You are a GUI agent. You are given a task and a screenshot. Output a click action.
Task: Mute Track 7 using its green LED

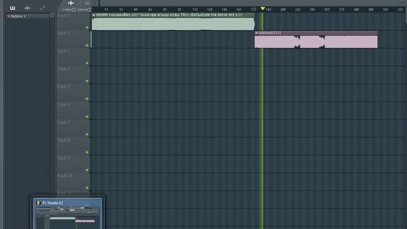pyautogui.click(x=87, y=134)
